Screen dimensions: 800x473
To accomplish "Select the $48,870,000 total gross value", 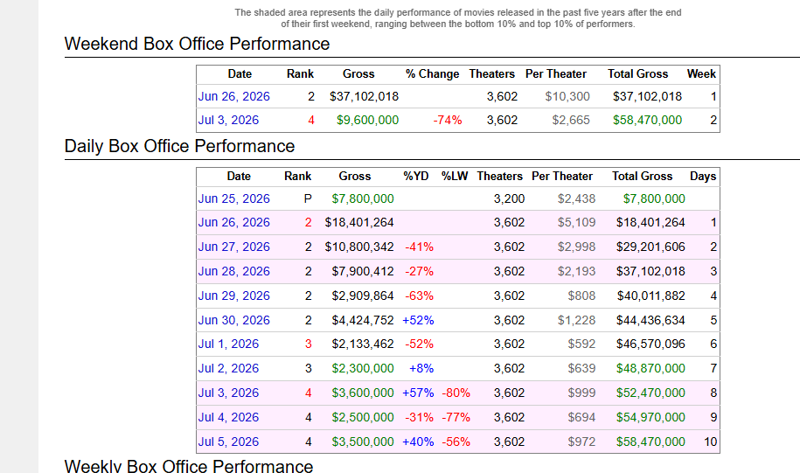I will tap(650, 368).
